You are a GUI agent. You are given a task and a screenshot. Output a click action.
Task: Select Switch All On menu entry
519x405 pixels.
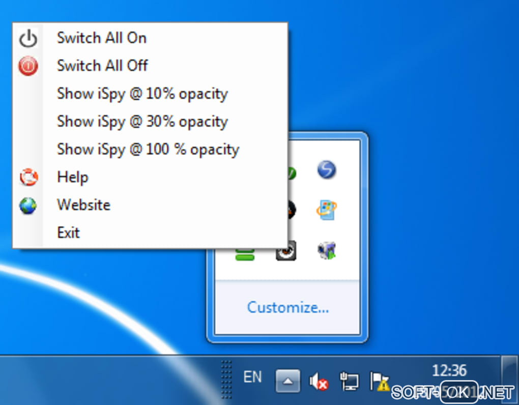[150, 38]
